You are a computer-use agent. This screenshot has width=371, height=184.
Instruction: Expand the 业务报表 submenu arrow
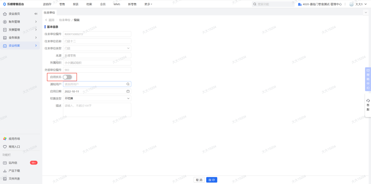(36, 38)
